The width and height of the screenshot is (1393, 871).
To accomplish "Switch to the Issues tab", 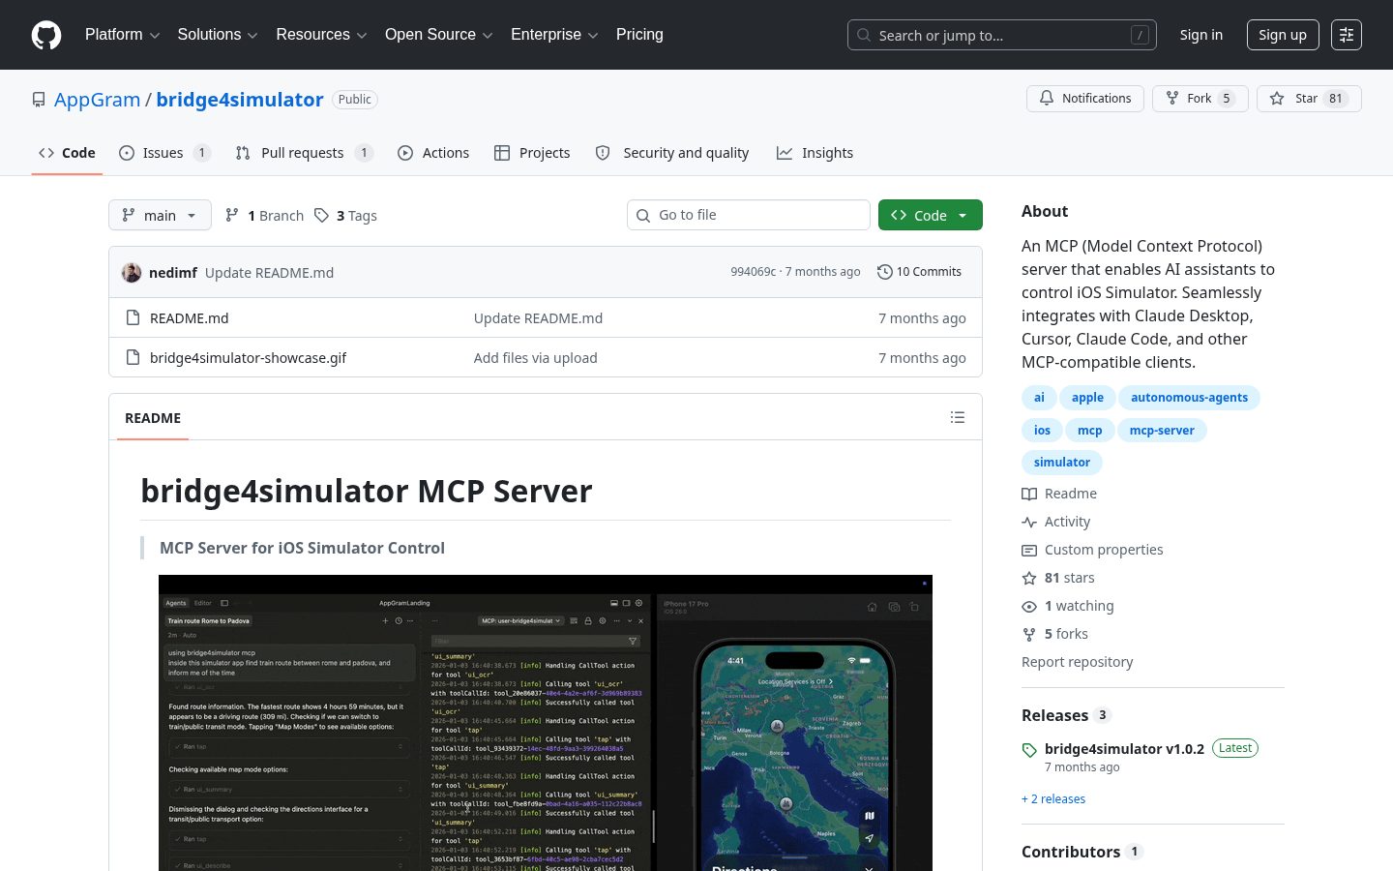I will click(x=164, y=153).
